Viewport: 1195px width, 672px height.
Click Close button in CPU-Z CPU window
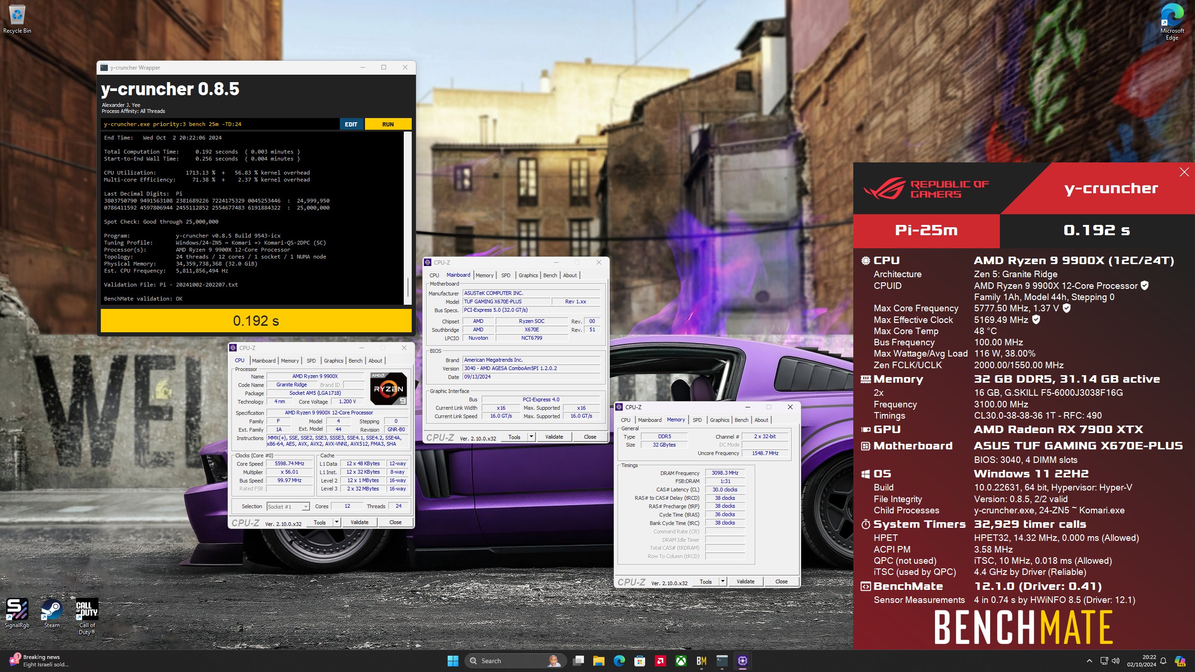[x=395, y=522]
